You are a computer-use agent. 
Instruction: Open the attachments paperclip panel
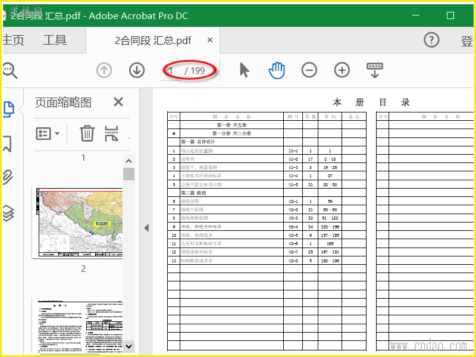(8, 177)
